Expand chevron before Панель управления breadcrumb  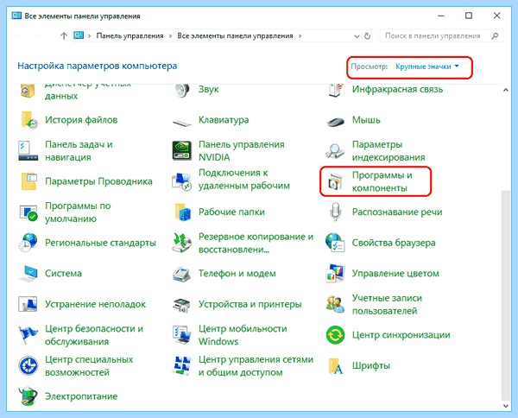(x=89, y=36)
